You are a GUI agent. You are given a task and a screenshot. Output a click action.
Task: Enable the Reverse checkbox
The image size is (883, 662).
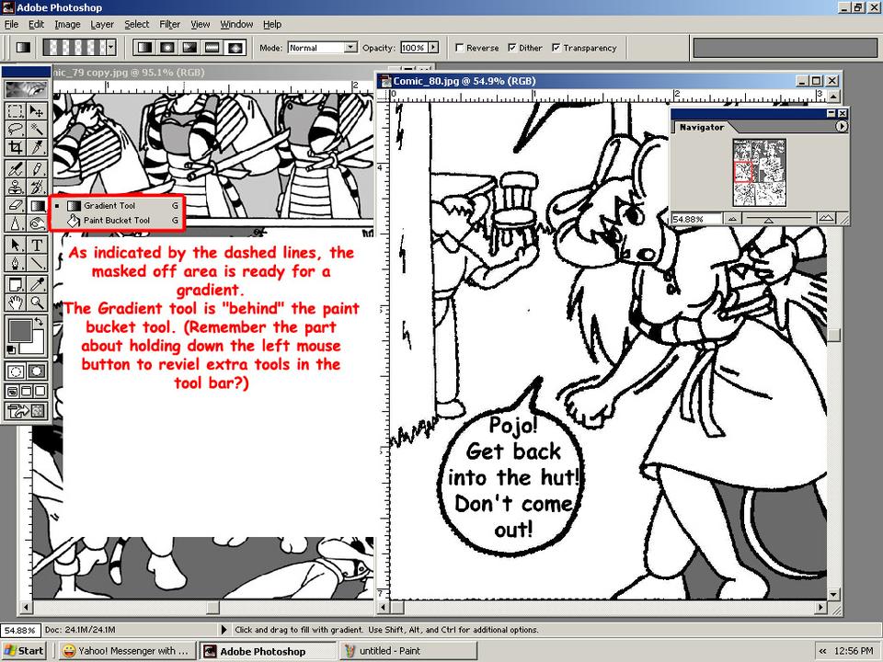click(459, 47)
